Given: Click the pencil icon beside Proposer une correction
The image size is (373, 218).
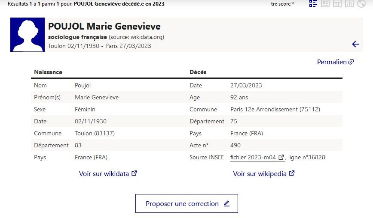Looking at the screenshot, I should 227,203.
